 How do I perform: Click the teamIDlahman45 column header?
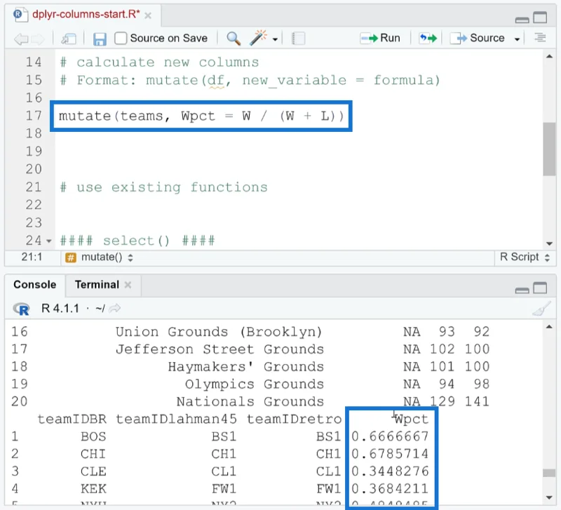pyautogui.click(x=176, y=419)
